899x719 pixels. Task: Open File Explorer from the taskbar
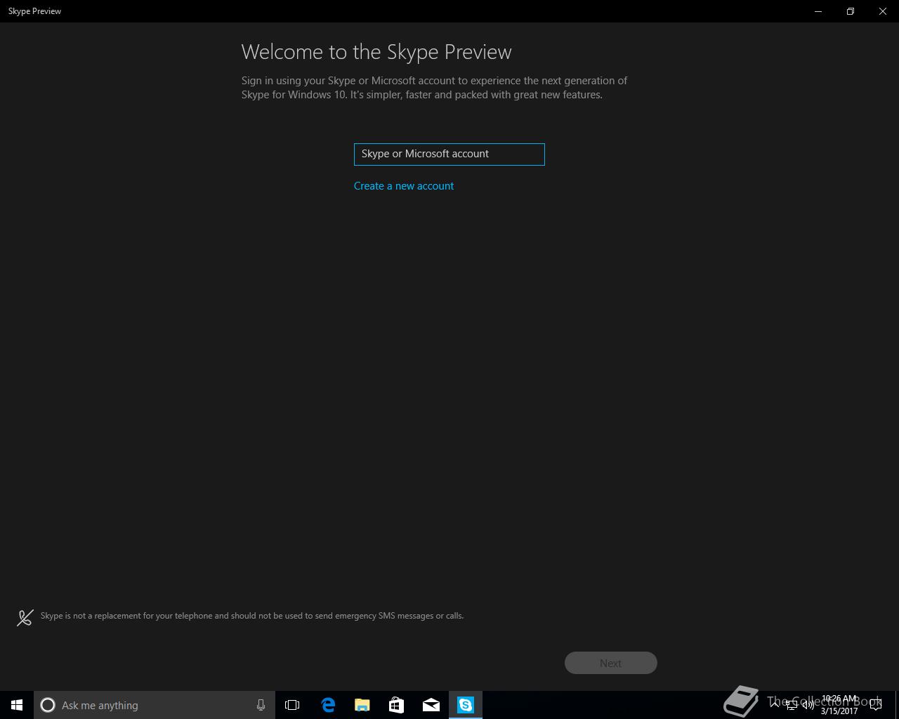[362, 705]
